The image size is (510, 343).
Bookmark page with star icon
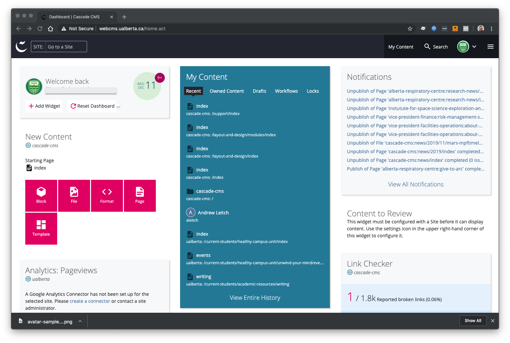pyautogui.click(x=410, y=29)
